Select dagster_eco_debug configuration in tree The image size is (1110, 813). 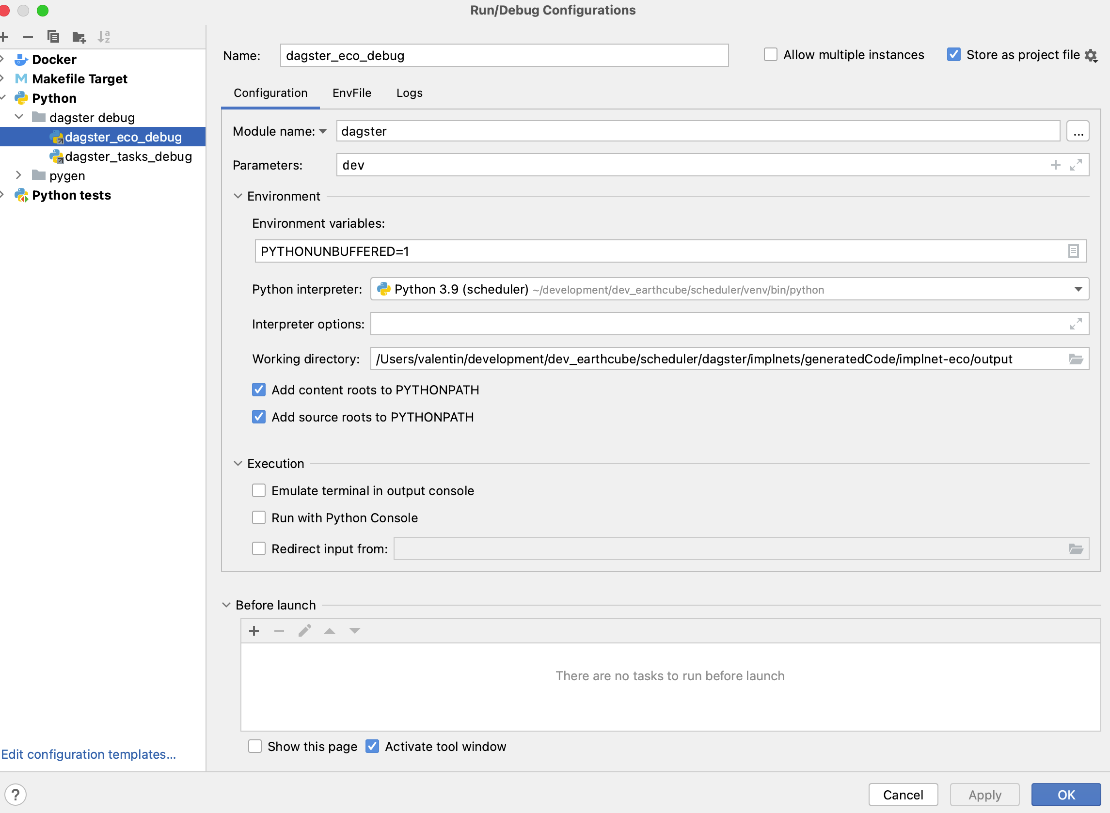(x=102, y=137)
